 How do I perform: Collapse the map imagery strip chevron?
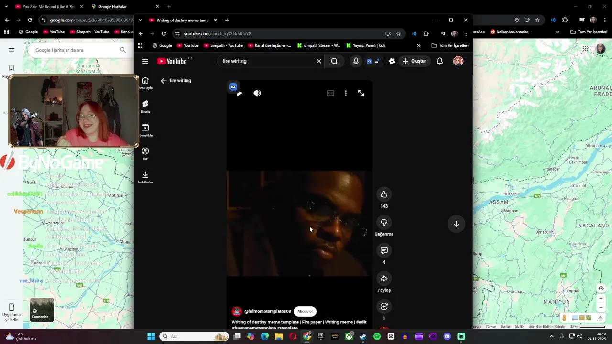(x=600, y=318)
